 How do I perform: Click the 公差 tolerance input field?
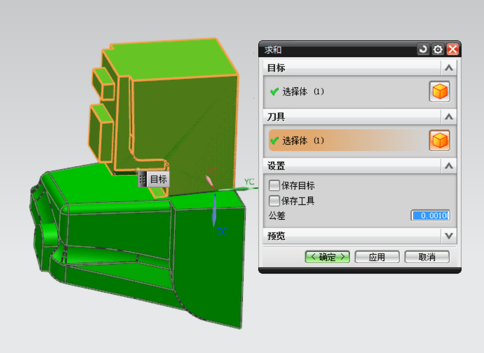431,215
